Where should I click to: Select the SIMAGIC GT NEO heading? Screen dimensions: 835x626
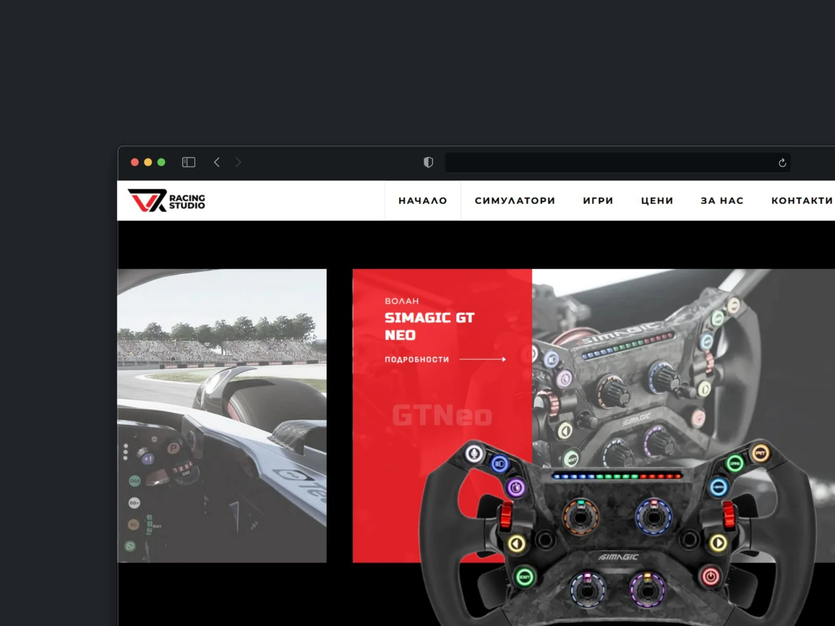point(430,327)
